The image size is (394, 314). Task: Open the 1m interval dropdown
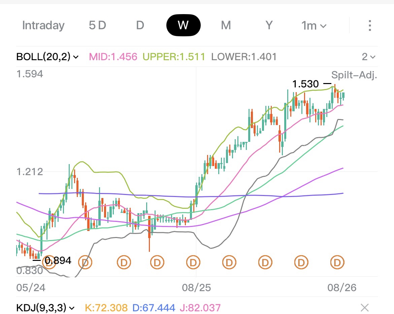tap(314, 26)
